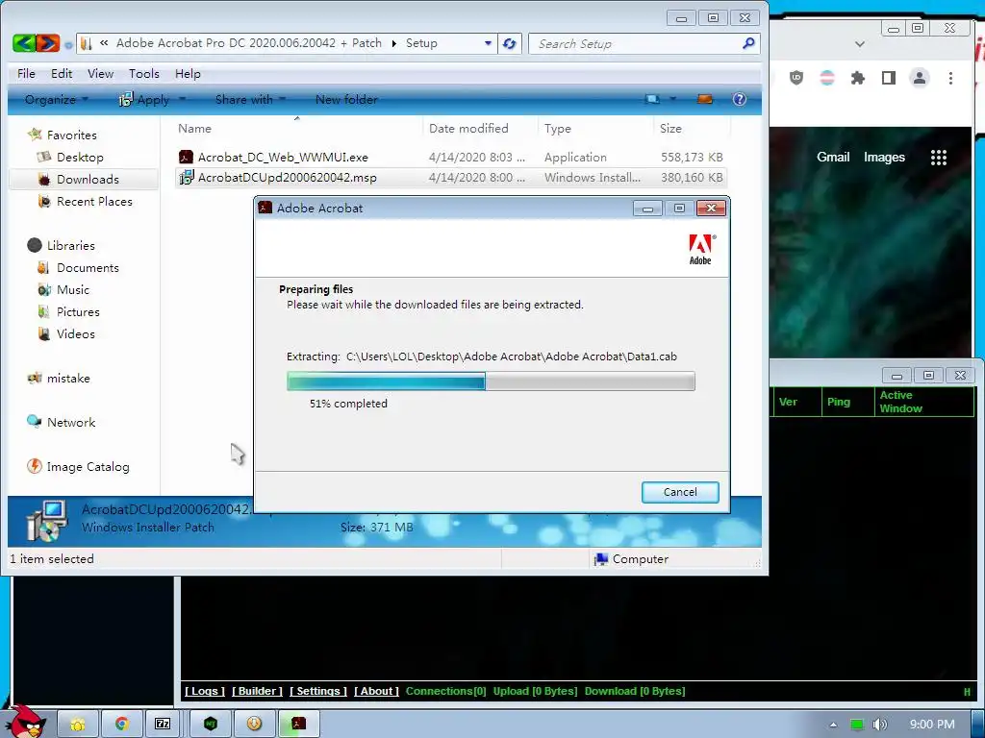Image resolution: width=985 pixels, height=738 pixels.
Task: Open the Google apps grid
Action: pos(939,158)
